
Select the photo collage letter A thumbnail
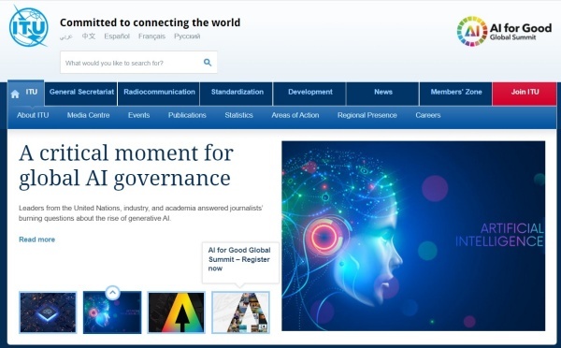pyautogui.click(x=240, y=312)
